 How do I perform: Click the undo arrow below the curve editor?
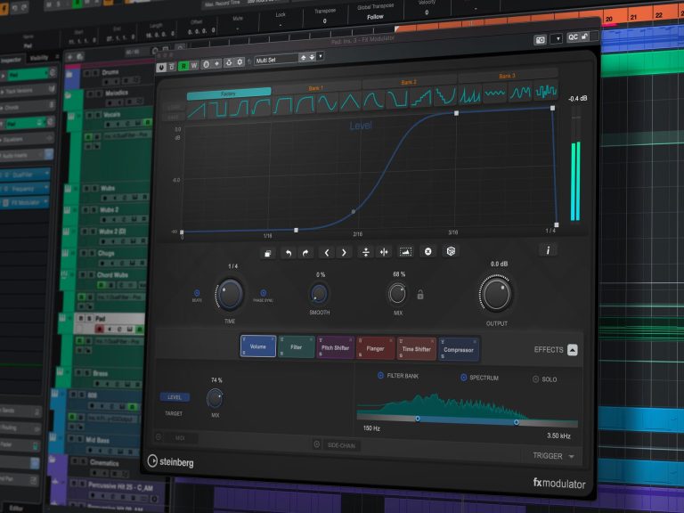click(x=288, y=253)
